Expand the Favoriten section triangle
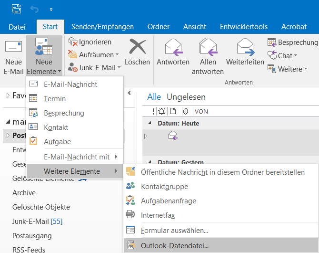Image resolution: width=319 pixels, height=253 pixels. click(x=8, y=95)
